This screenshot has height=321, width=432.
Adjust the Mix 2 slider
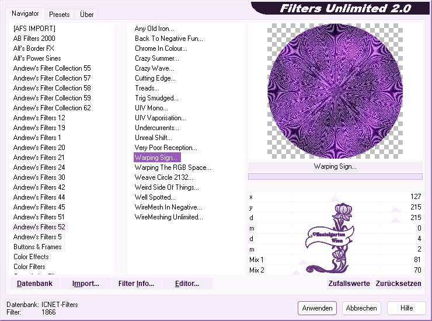point(335,270)
